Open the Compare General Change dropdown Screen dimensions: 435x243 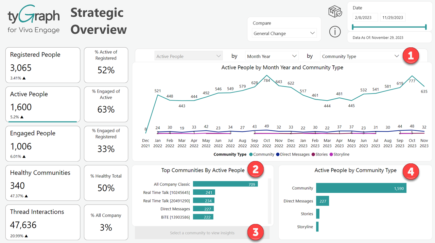(x=284, y=33)
